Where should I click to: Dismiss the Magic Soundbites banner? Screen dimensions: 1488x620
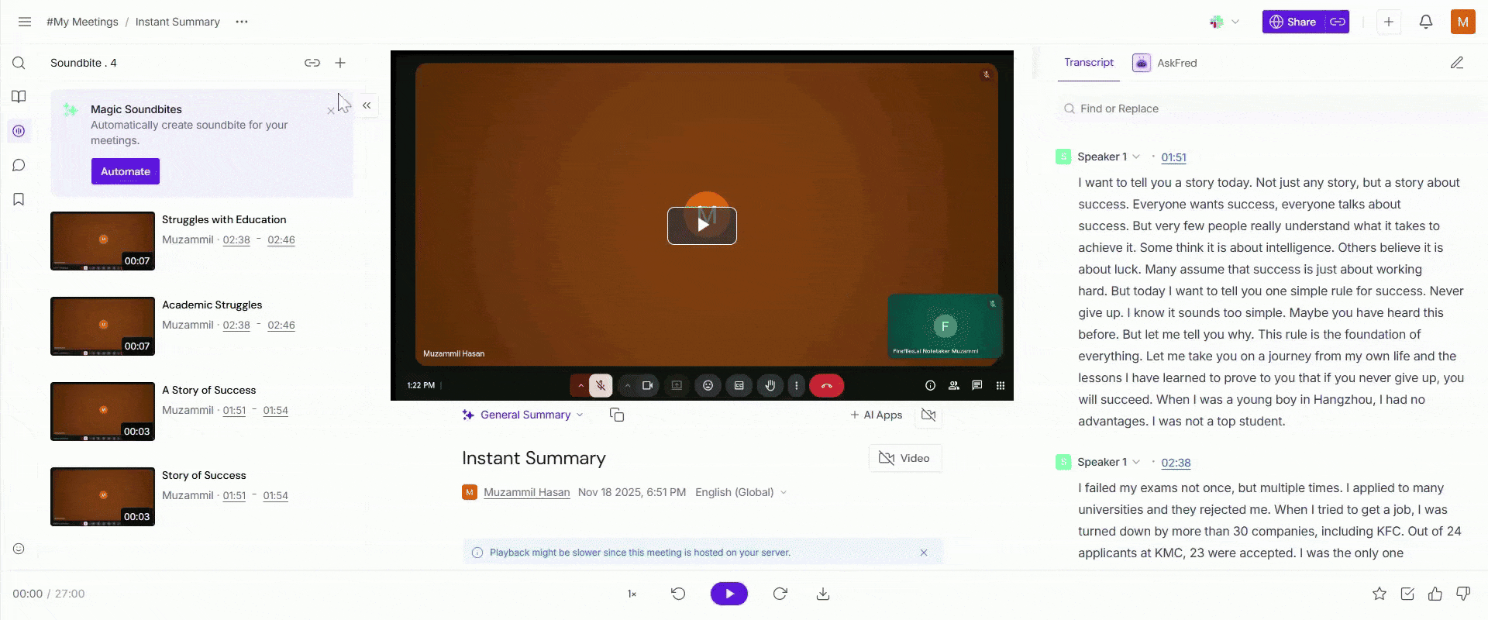[x=331, y=111]
